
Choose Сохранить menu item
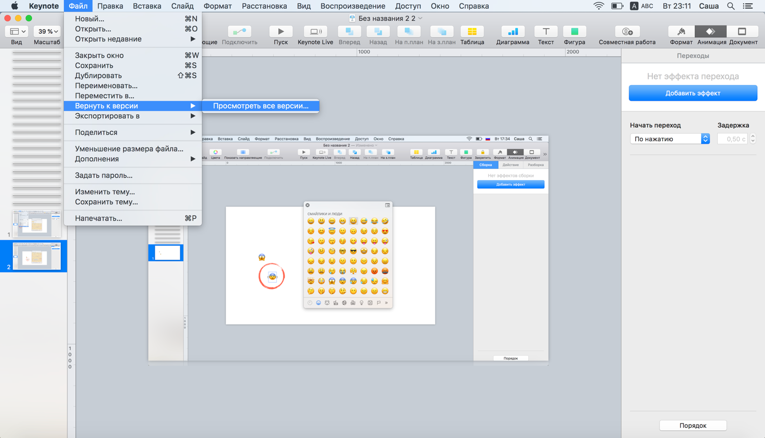(x=133, y=65)
